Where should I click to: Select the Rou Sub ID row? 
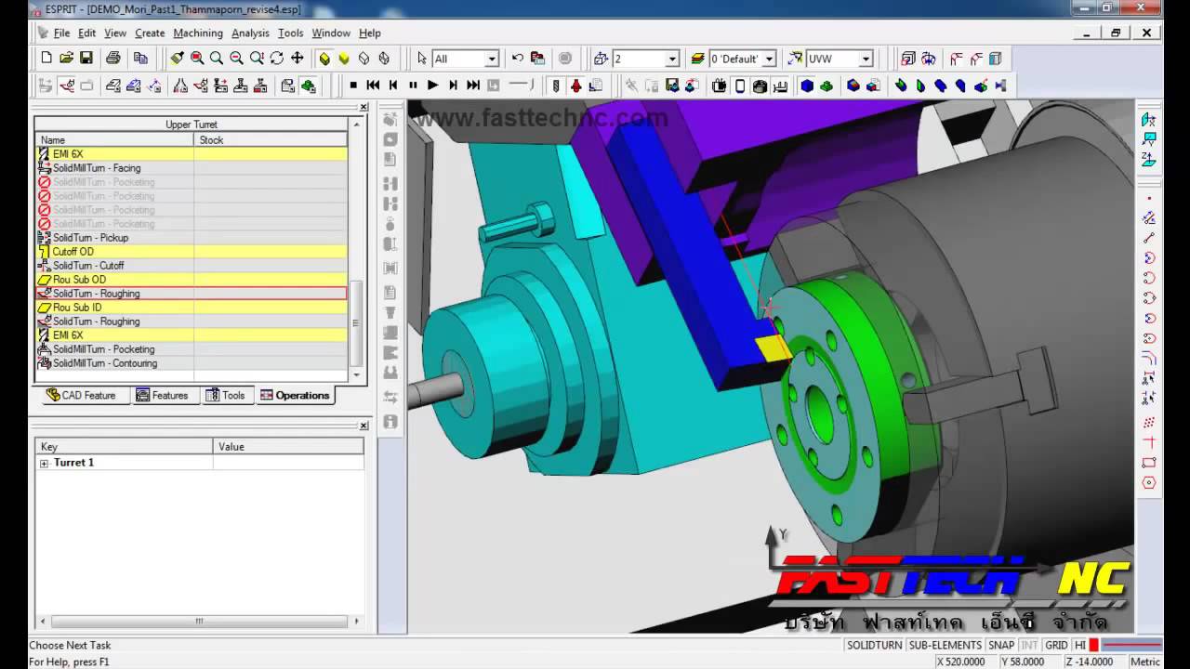click(x=191, y=308)
